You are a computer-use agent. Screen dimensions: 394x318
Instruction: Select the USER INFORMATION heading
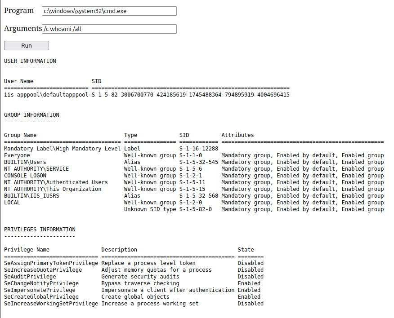tap(30, 61)
